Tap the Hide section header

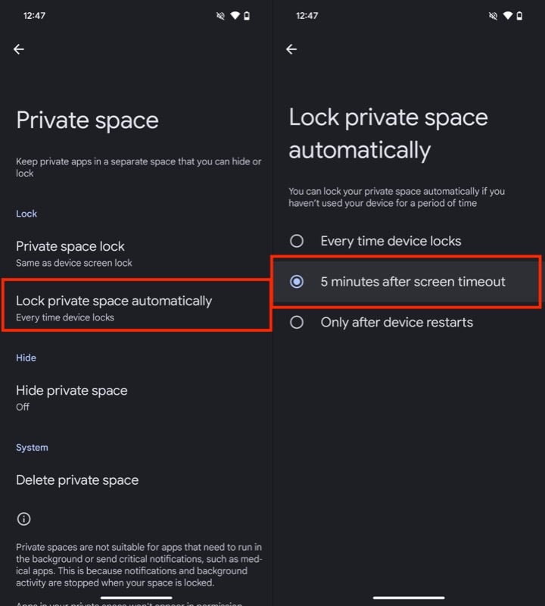click(25, 358)
